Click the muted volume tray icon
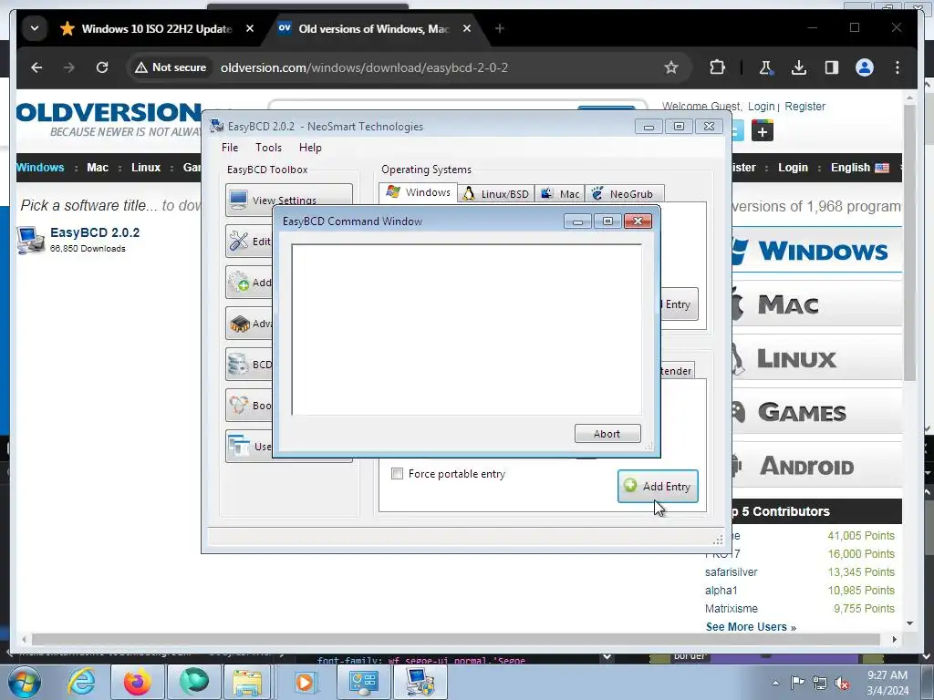934x700 pixels. (842, 683)
